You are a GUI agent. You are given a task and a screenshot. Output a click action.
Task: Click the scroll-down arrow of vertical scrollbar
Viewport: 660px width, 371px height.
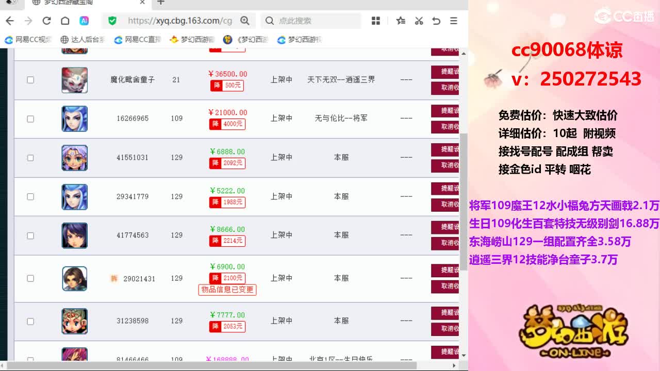click(x=464, y=356)
